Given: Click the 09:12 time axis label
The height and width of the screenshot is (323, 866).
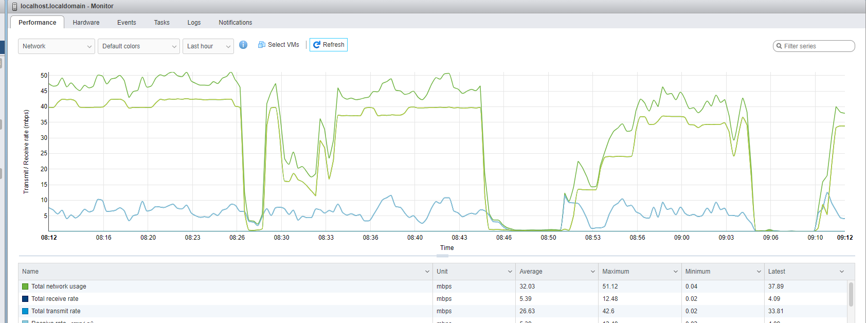Looking at the screenshot, I should tap(845, 238).
